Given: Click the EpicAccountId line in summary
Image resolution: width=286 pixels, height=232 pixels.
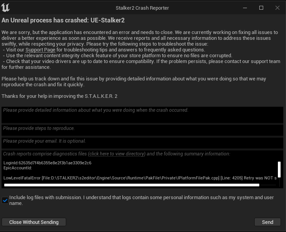Looking at the screenshot, I should pyautogui.click(x=17, y=168).
